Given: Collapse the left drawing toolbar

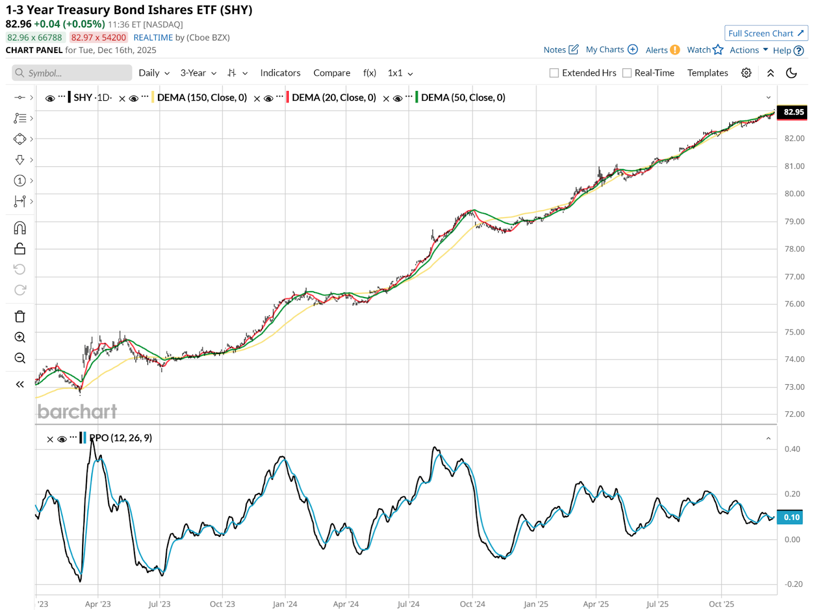Looking at the screenshot, I should [20, 385].
